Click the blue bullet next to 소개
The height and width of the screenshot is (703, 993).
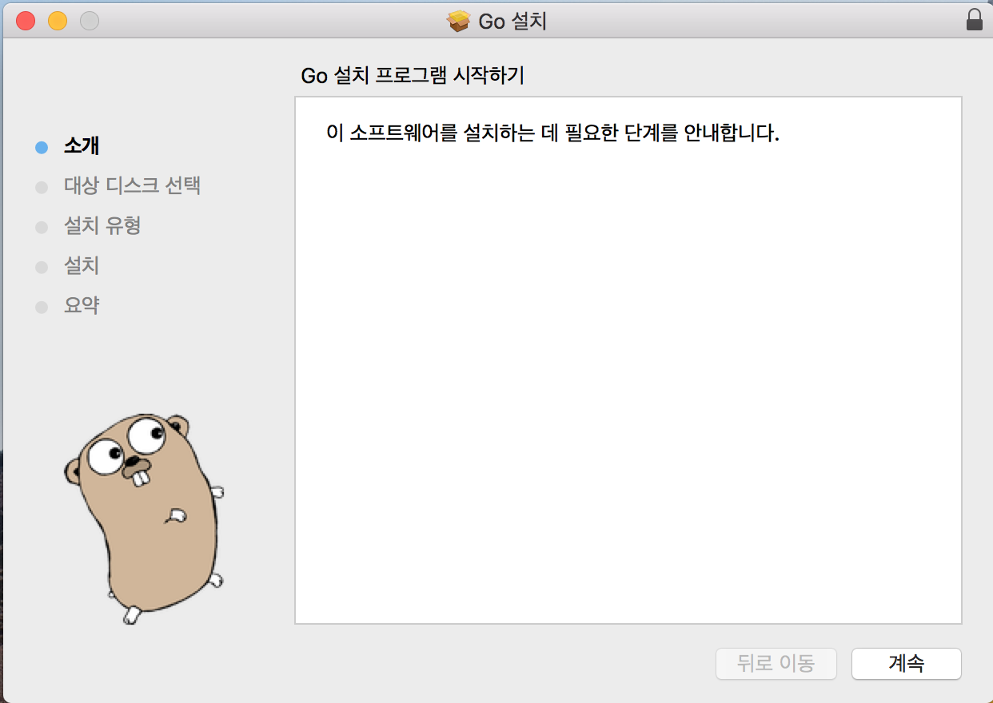click(42, 148)
